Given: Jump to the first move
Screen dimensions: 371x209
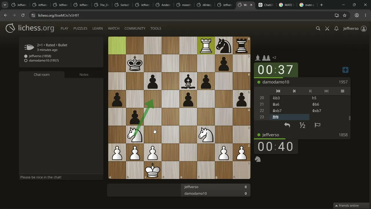Looking at the screenshot, I should 278,91.
